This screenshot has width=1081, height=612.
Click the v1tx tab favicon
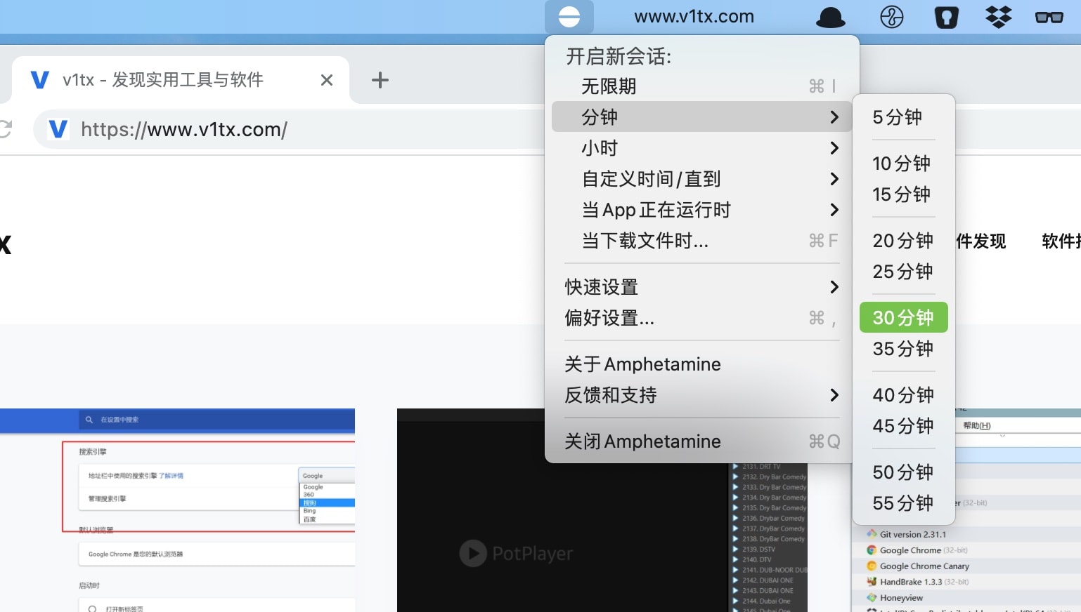(x=40, y=79)
